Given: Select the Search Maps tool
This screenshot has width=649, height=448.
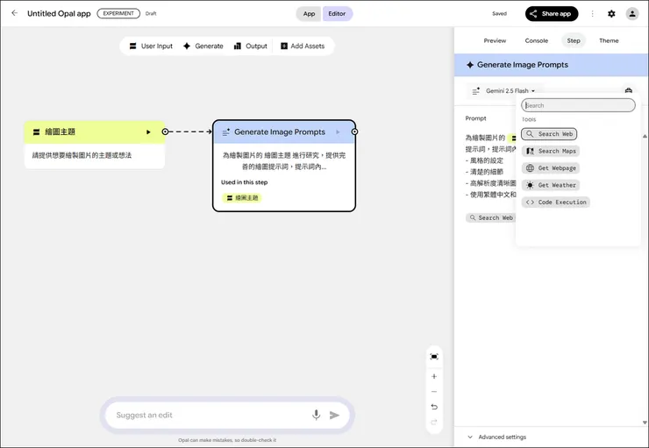Looking at the screenshot, I should pos(551,151).
